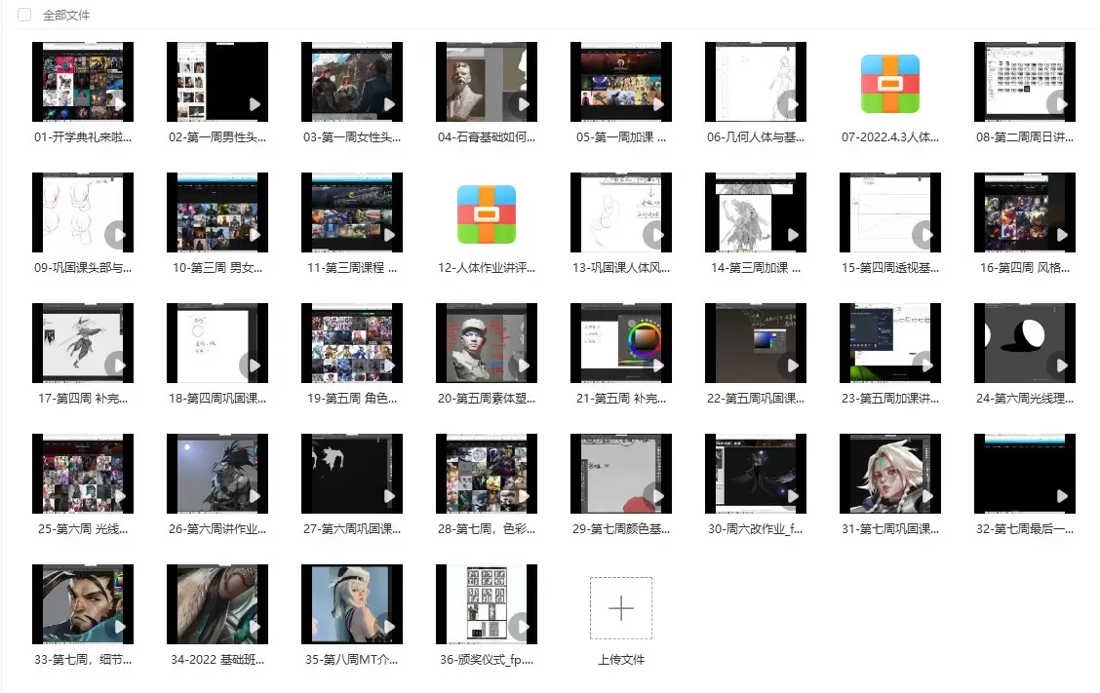Click play icon on 36-颁奖仪式 video
The image size is (1100, 693).
(x=522, y=626)
